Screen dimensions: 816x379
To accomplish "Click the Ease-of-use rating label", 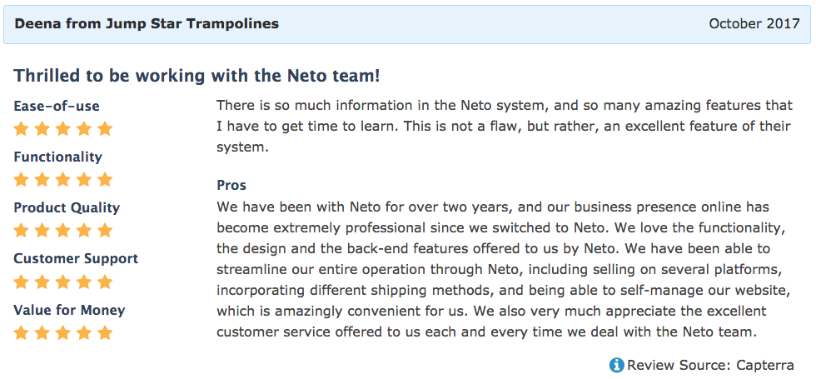I will point(57,107).
